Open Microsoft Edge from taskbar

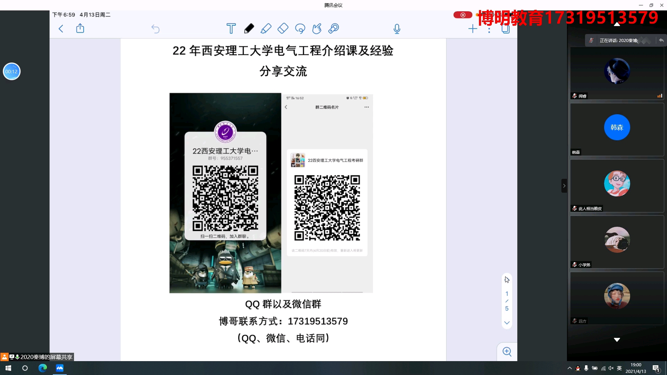[42, 368]
